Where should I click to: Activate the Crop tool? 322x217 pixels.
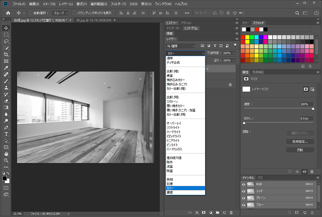coord(6,55)
